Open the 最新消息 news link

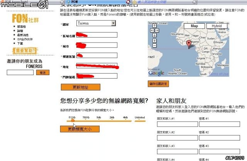point(23,35)
